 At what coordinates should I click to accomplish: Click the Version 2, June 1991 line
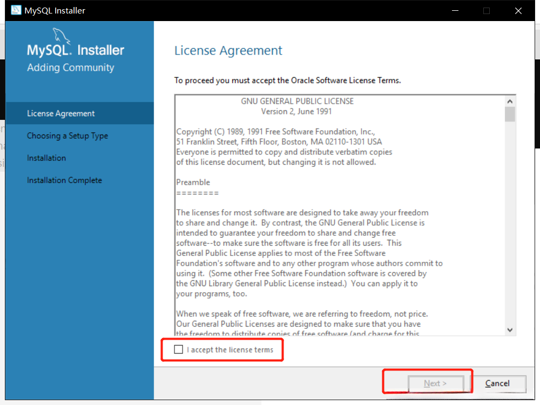click(x=296, y=112)
